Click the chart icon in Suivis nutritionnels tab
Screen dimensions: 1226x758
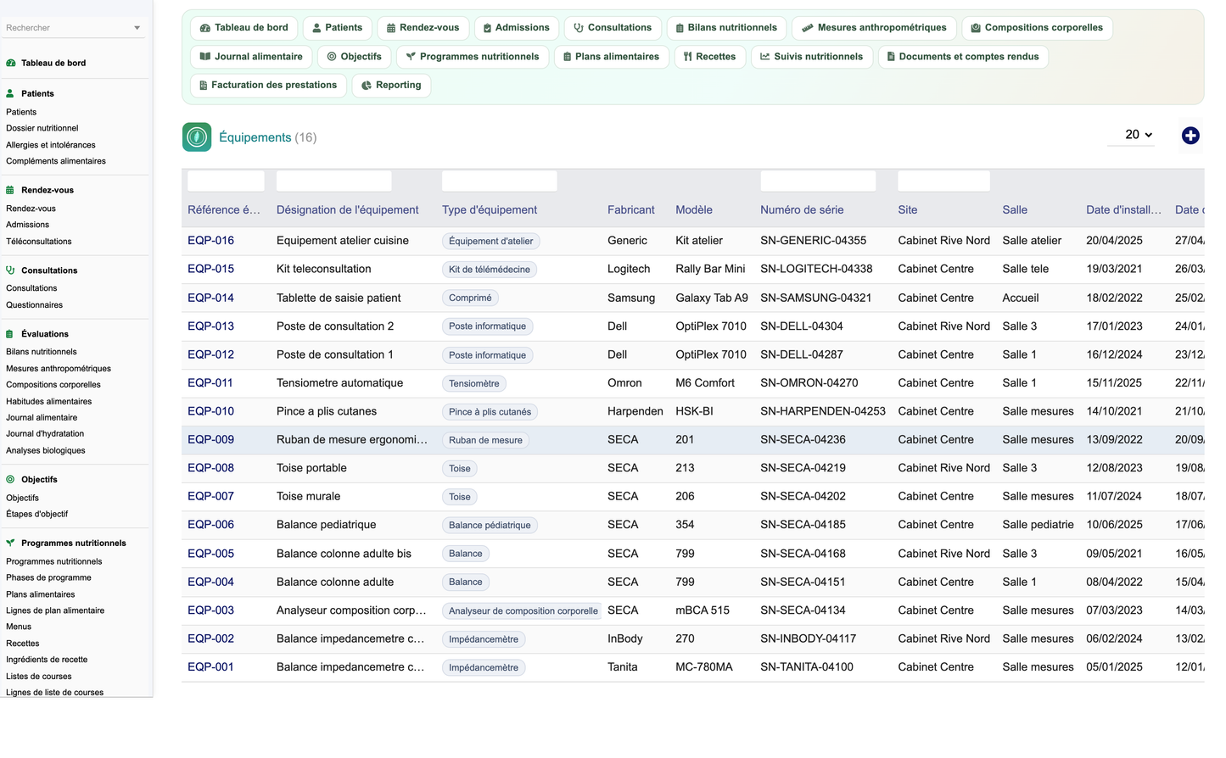click(x=765, y=57)
